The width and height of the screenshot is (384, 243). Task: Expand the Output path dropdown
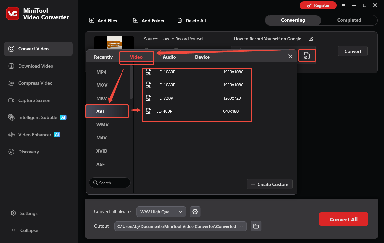pyautogui.click(x=180, y=226)
